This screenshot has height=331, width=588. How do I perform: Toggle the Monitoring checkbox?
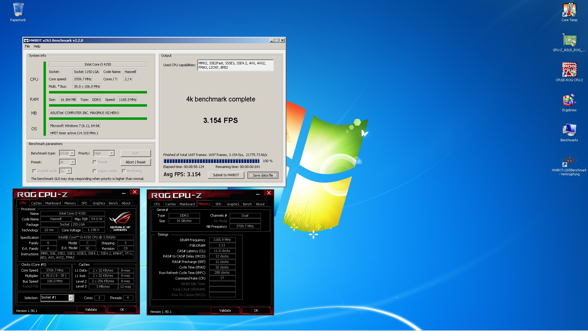tap(124, 171)
